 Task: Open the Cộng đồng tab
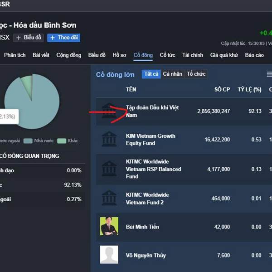(x=69, y=55)
